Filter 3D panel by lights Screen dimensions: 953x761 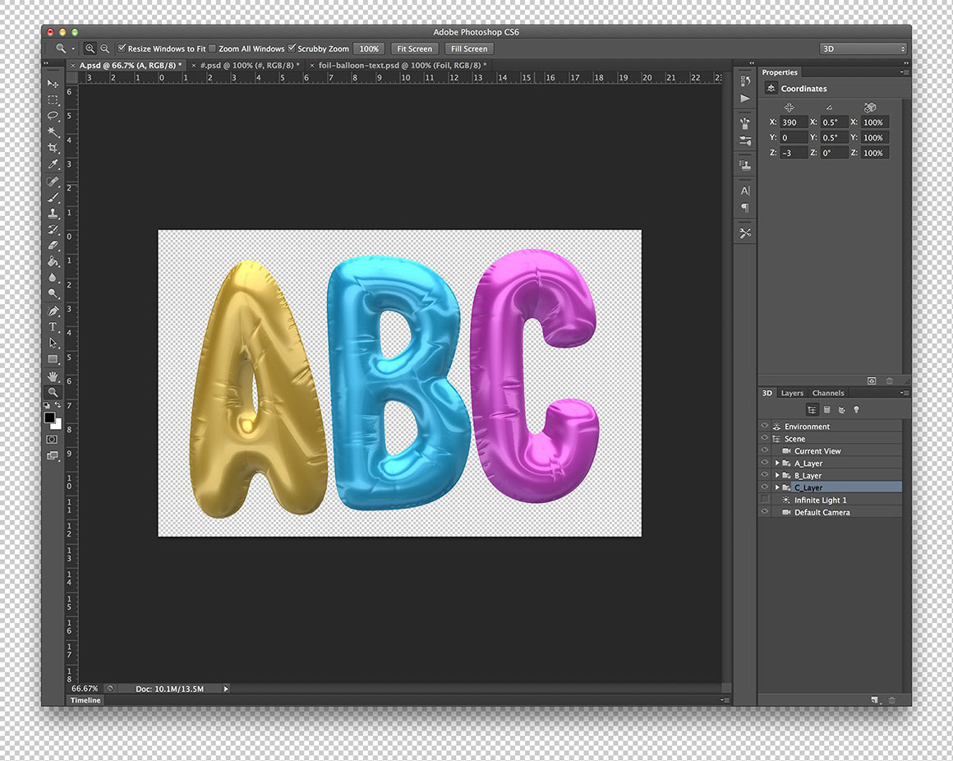856,409
